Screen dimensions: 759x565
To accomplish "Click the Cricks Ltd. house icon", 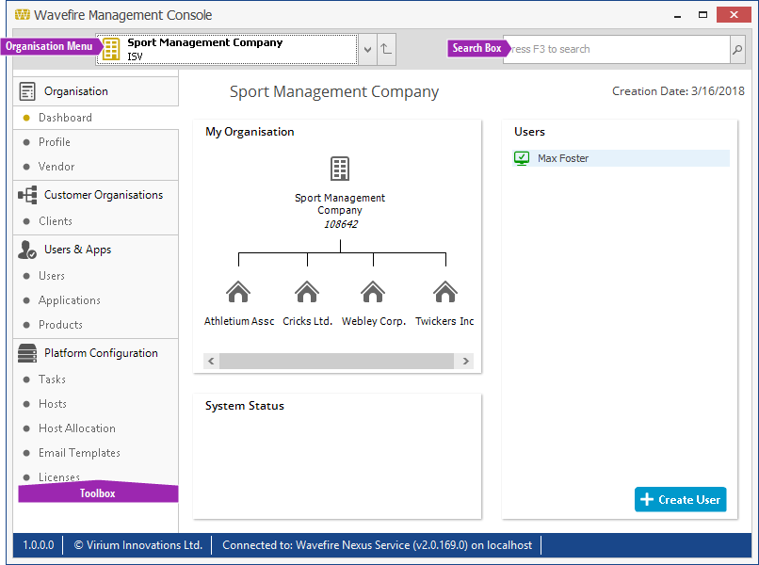I will click(307, 292).
